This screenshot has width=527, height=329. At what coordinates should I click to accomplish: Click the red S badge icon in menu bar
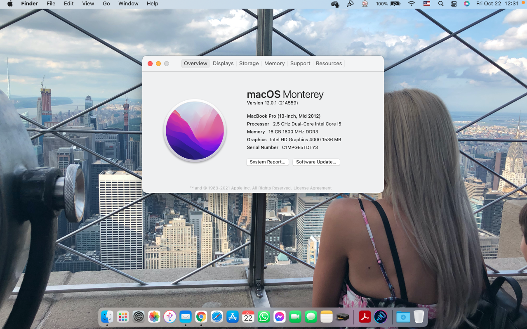point(365,4)
